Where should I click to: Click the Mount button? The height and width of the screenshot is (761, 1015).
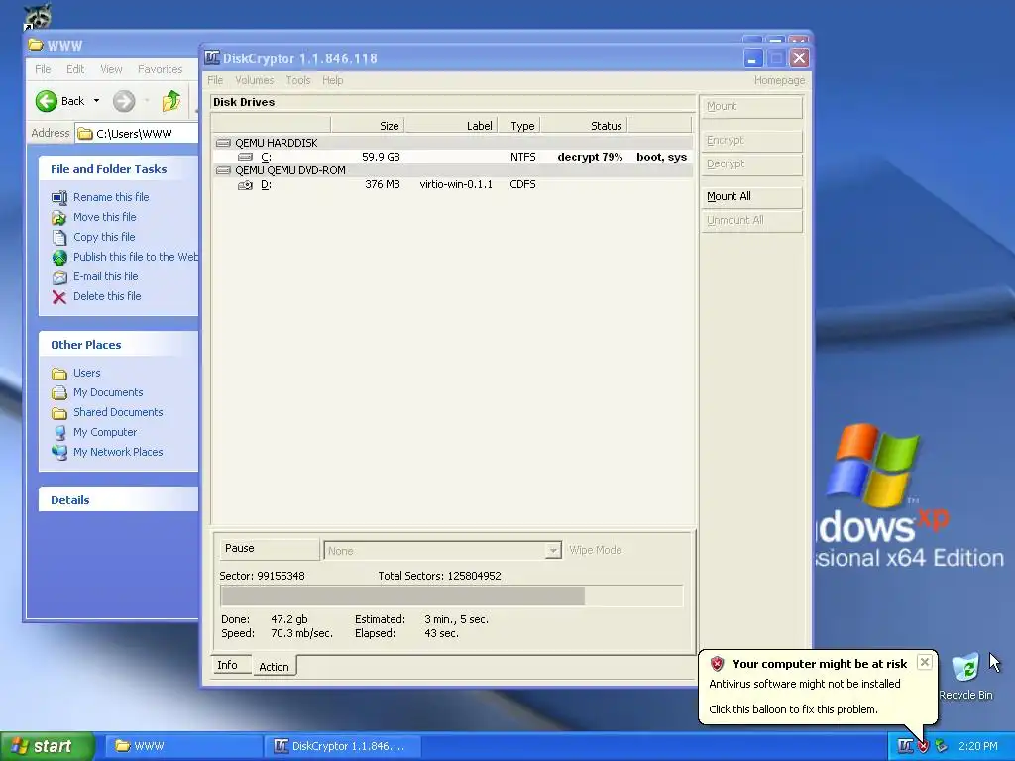[x=751, y=107]
